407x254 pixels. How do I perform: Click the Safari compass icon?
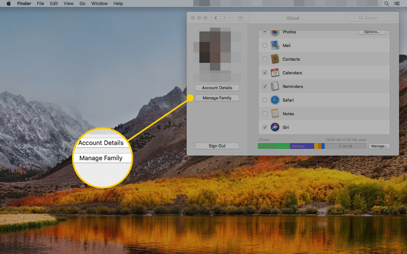click(275, 100)
